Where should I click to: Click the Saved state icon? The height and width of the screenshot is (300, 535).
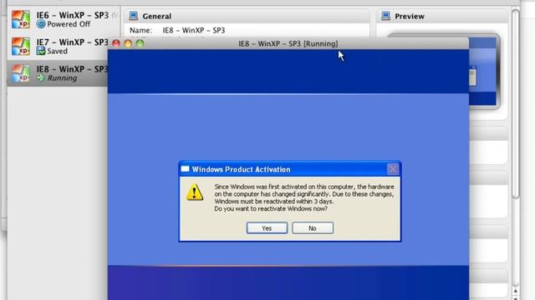[x=41, y=51]
